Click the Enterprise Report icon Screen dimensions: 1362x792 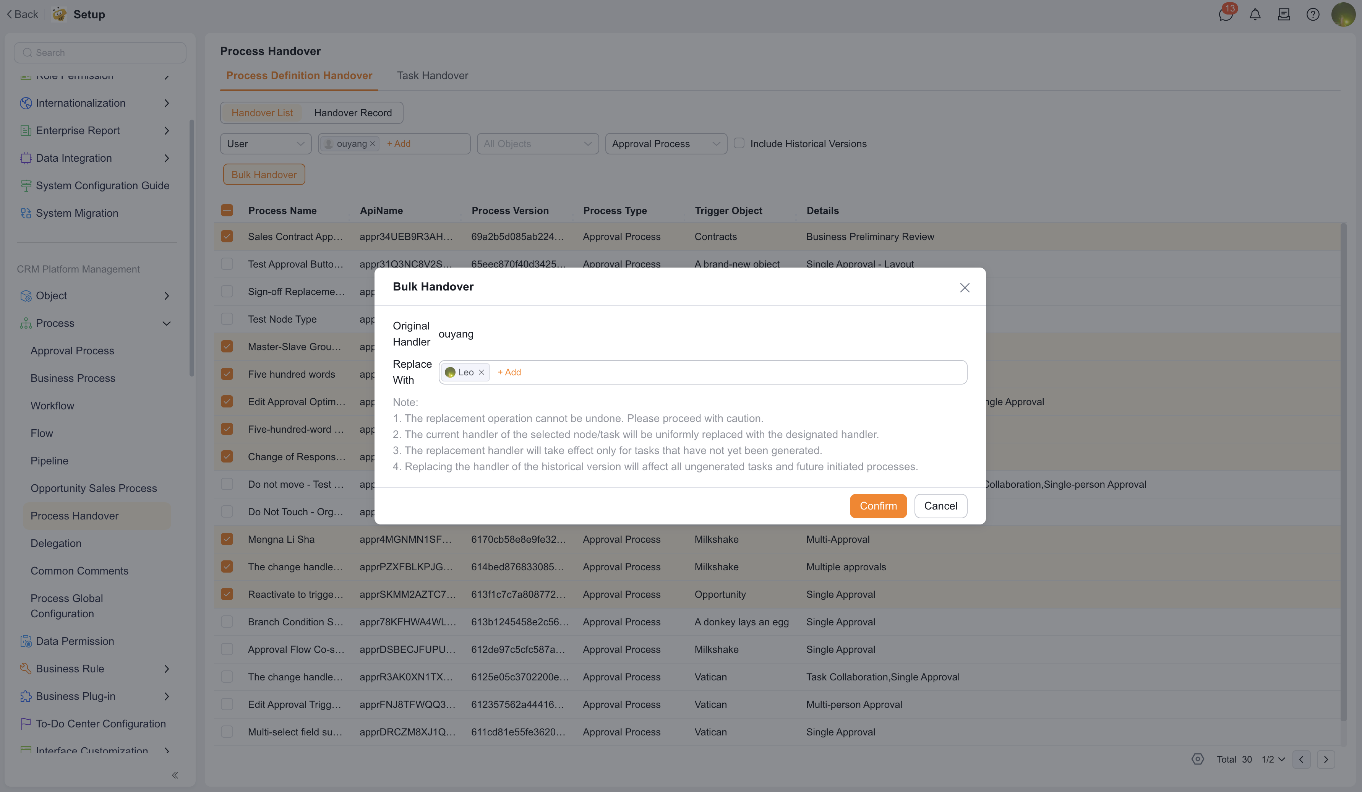click(25, 131)
